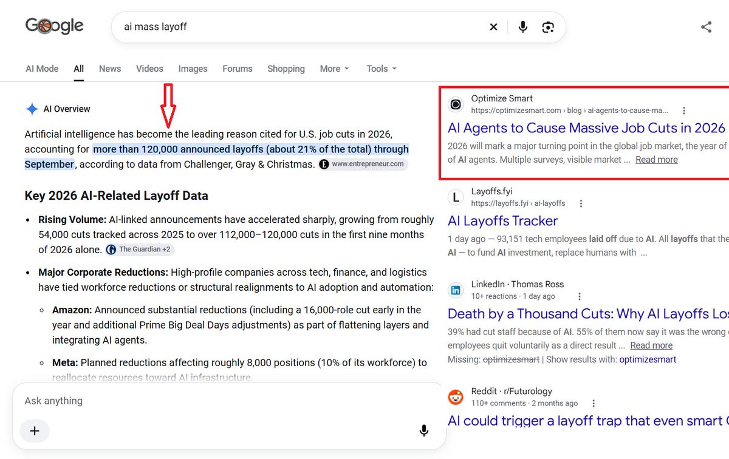Screen dimensions: 729x459
Task: Open the Images tab
Action: tap(193, 69)
